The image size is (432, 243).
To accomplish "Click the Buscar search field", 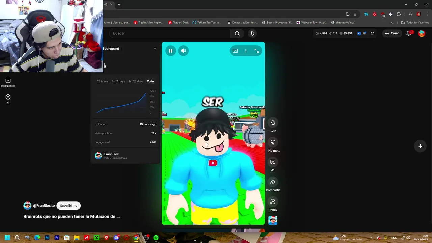I will 170,33.
